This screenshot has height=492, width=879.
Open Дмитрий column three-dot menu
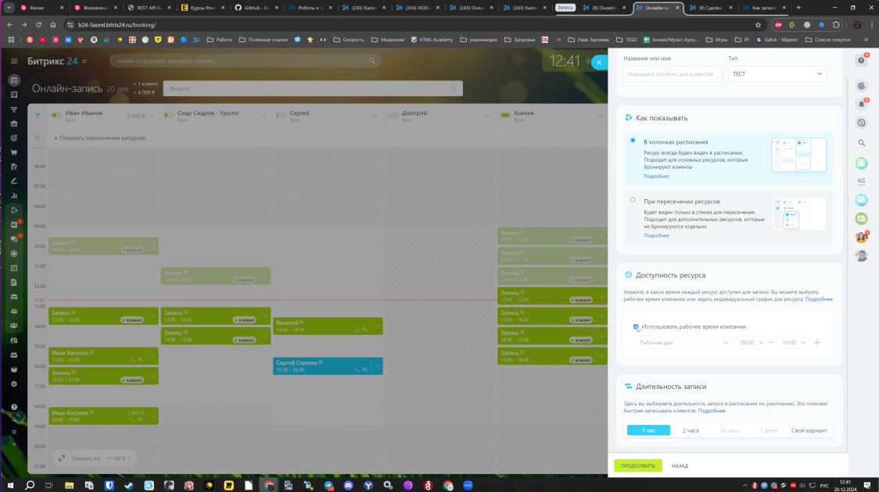(x=488, y=116)
